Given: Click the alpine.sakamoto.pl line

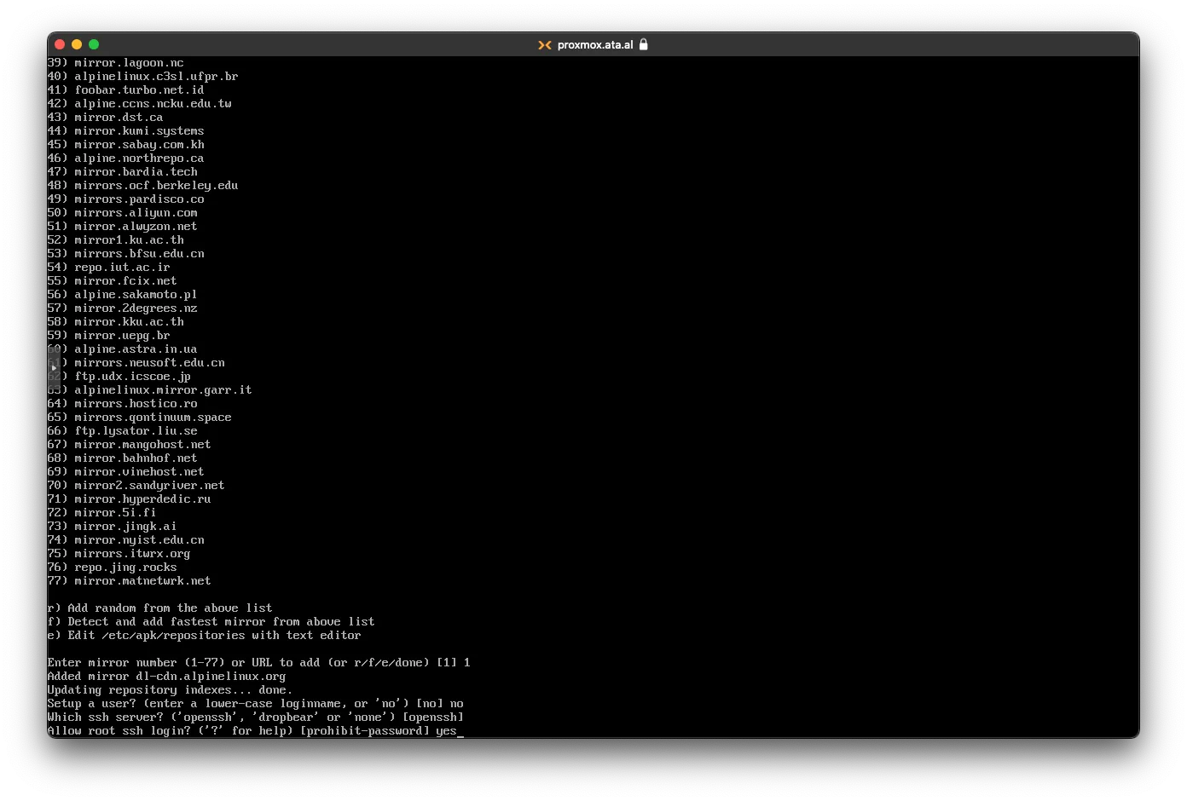Looking at the screenshot, I should pos(123,295).
